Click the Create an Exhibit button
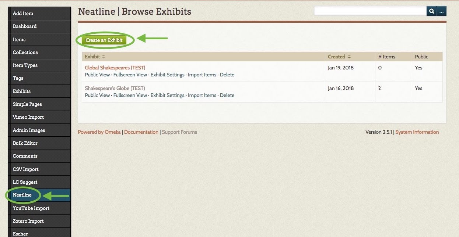459x237 pixels. click(x=104, y=40)
